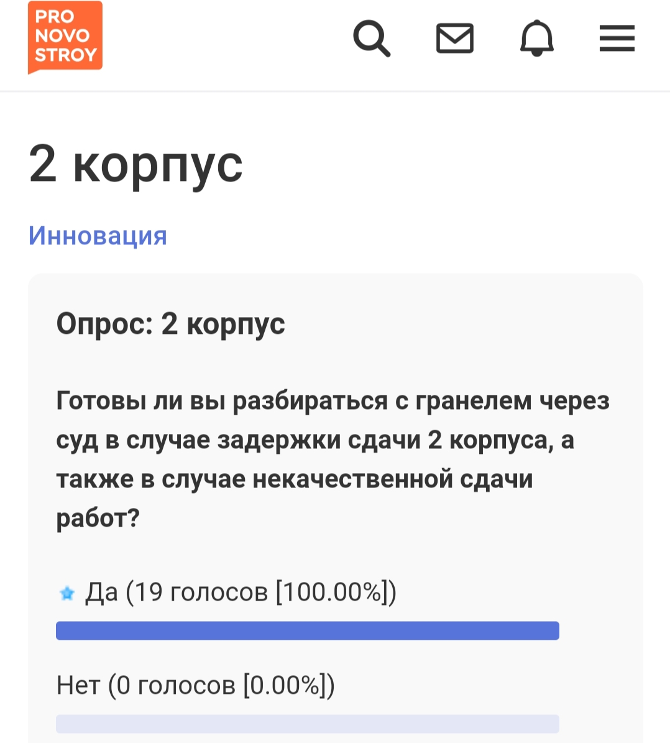Follow the Инновация link
The width and height of the screenshot is (670, 743).
[x=98, y=236]
